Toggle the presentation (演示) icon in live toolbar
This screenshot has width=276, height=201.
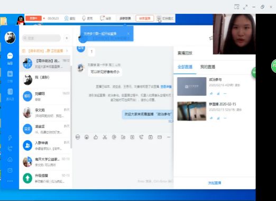pos(105,19)
